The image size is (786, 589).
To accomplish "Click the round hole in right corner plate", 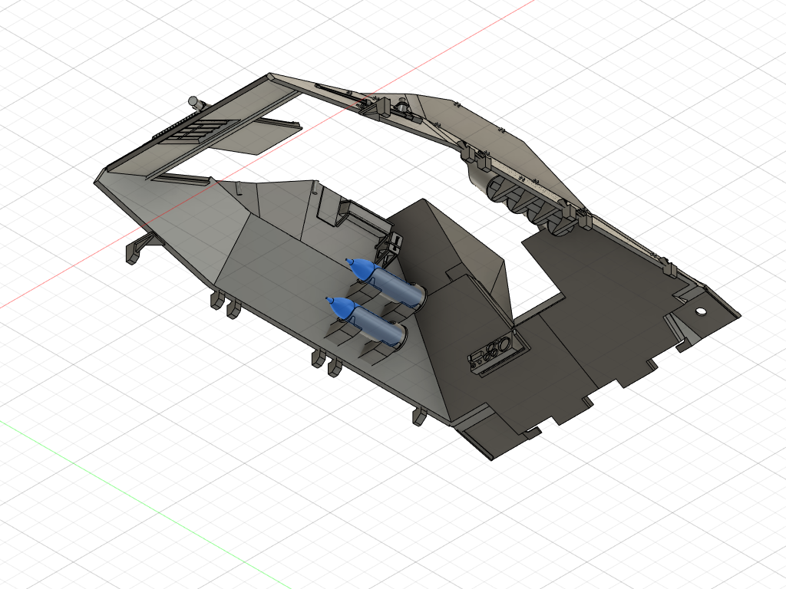I will 700,312.
